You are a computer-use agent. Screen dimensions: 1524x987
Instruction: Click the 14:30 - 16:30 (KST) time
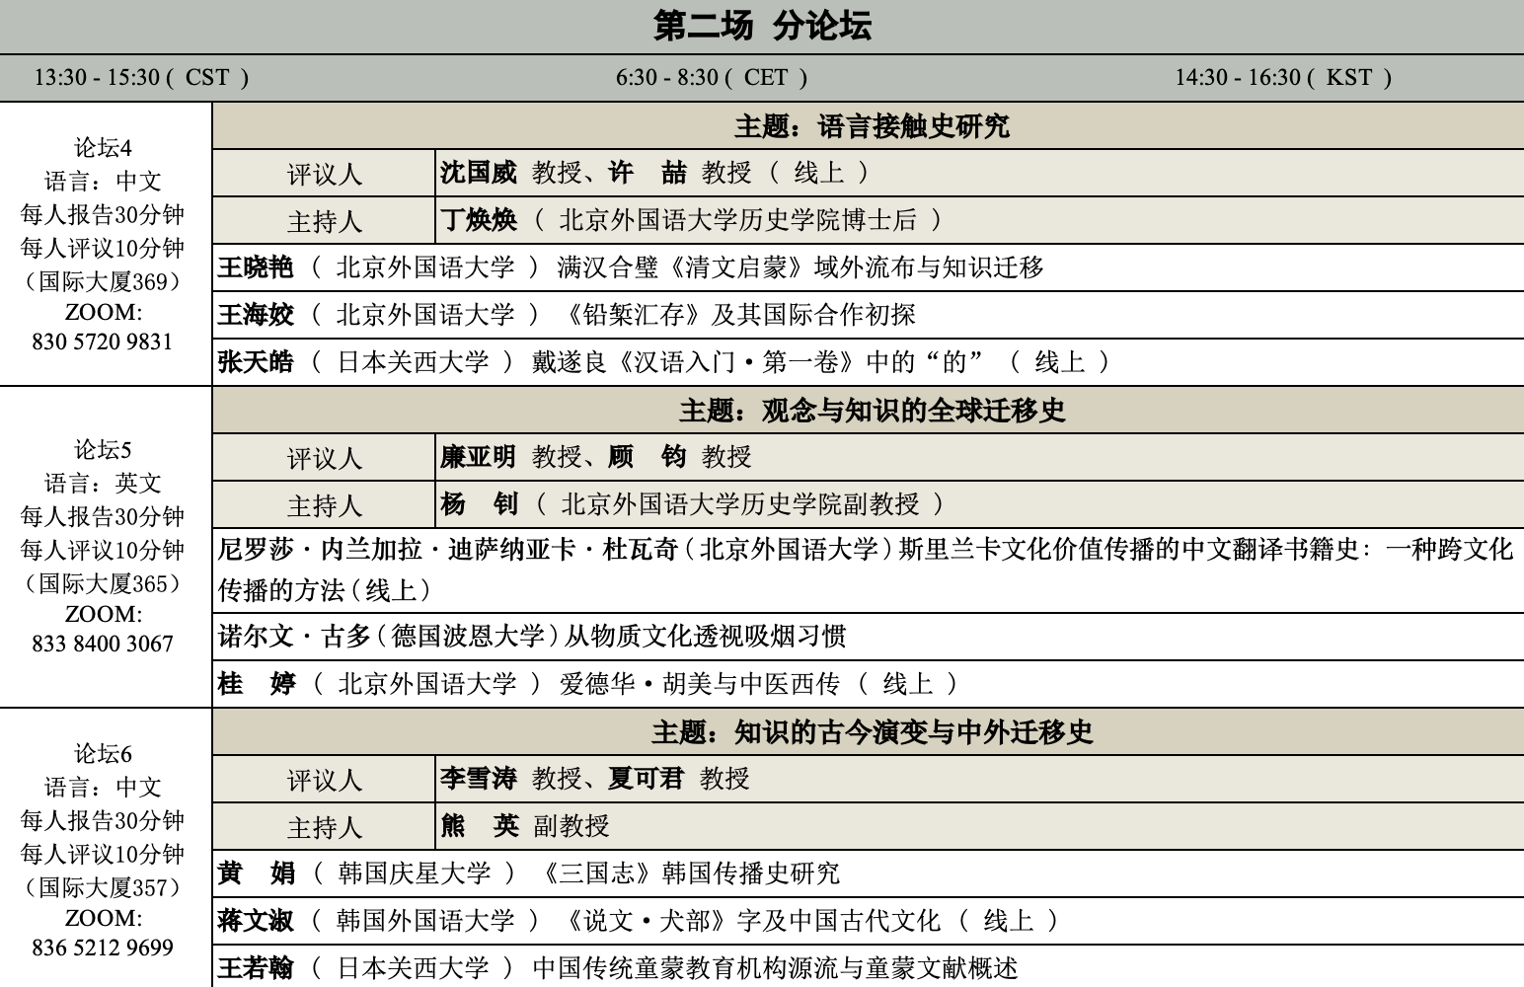tap(1282, 78)
